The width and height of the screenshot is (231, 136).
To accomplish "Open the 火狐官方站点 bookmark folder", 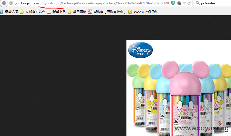I will coord(33,12).
